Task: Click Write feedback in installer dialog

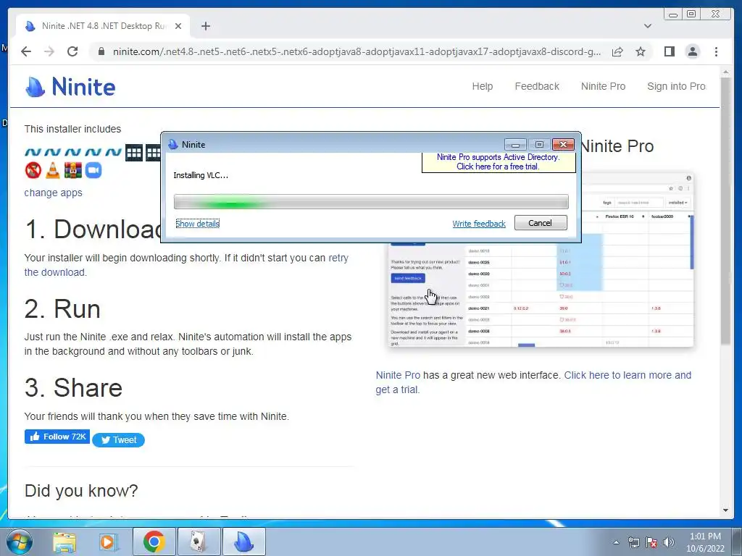Action: pyautogui.click(x=479, y=224)
